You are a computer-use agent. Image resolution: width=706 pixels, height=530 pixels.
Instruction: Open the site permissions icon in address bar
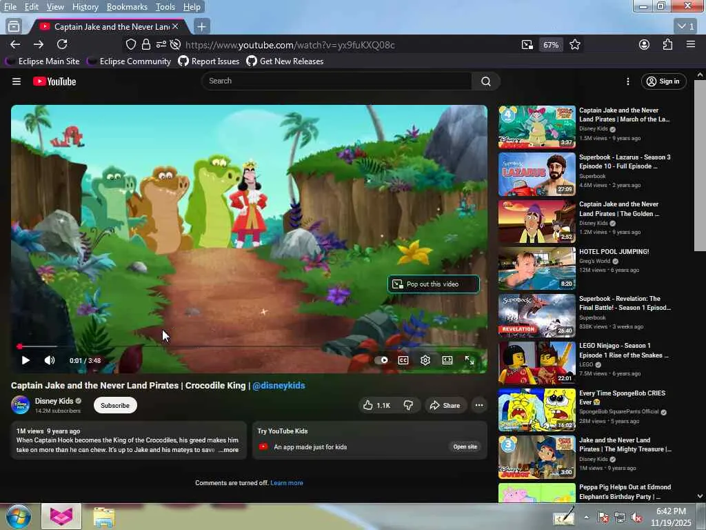click(x=161, y=44)
